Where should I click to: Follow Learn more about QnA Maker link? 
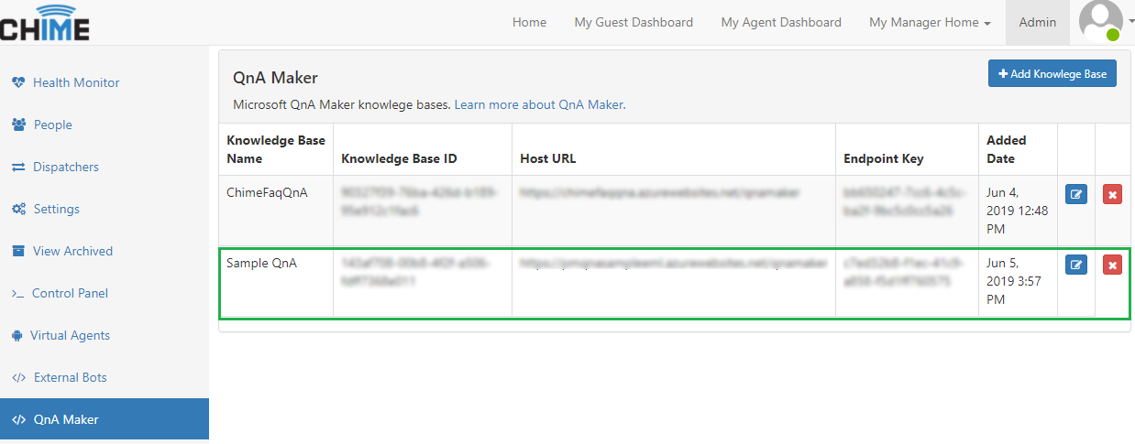[539, 104]
